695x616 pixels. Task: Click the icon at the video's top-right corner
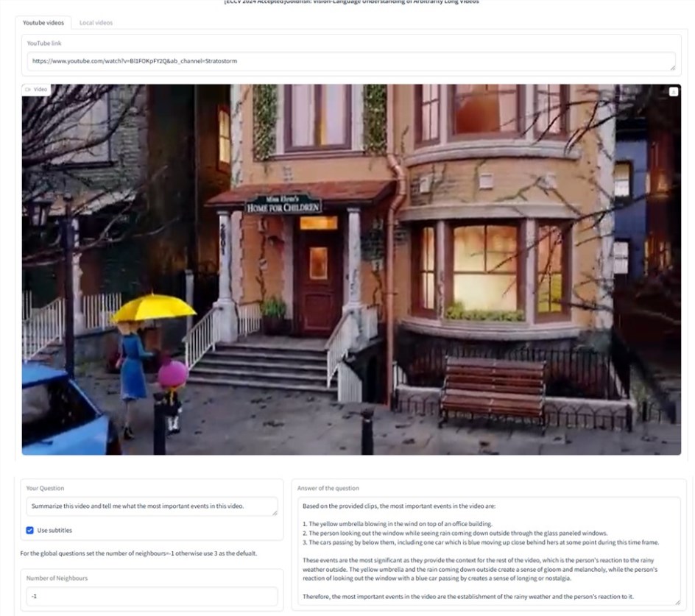tap(673, 92)
